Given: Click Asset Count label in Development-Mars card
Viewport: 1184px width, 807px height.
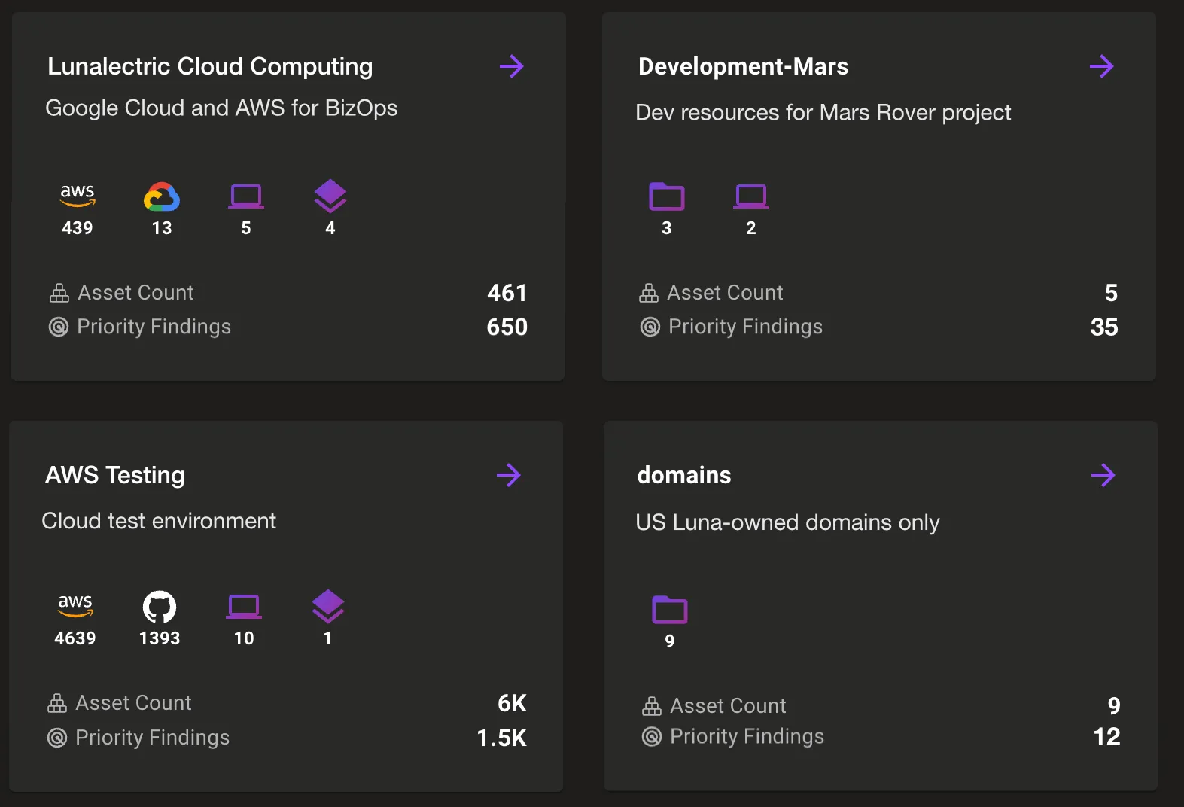Looking at the screenshot, I should coord(725,292).
